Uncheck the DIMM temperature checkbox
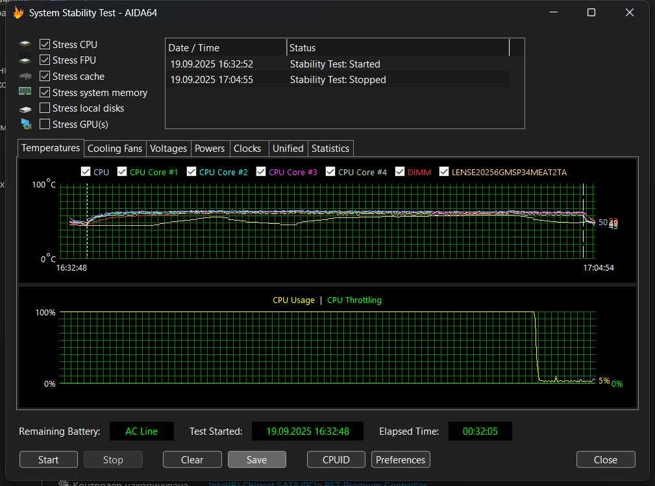Screen dimensions: 655x486 pyautogui.click(x=400, y=171)
